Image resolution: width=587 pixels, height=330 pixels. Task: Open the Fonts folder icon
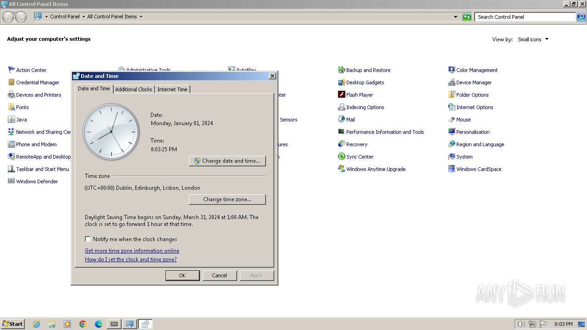pos(11,107)
